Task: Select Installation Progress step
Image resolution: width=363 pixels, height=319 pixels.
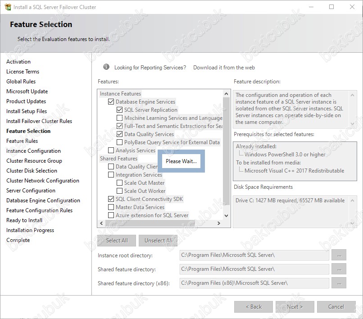Action: tap(30, 230)
